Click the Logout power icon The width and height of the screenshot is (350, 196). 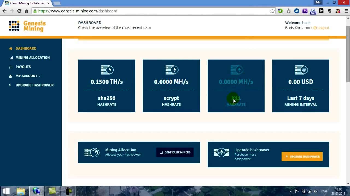[315, 28]
